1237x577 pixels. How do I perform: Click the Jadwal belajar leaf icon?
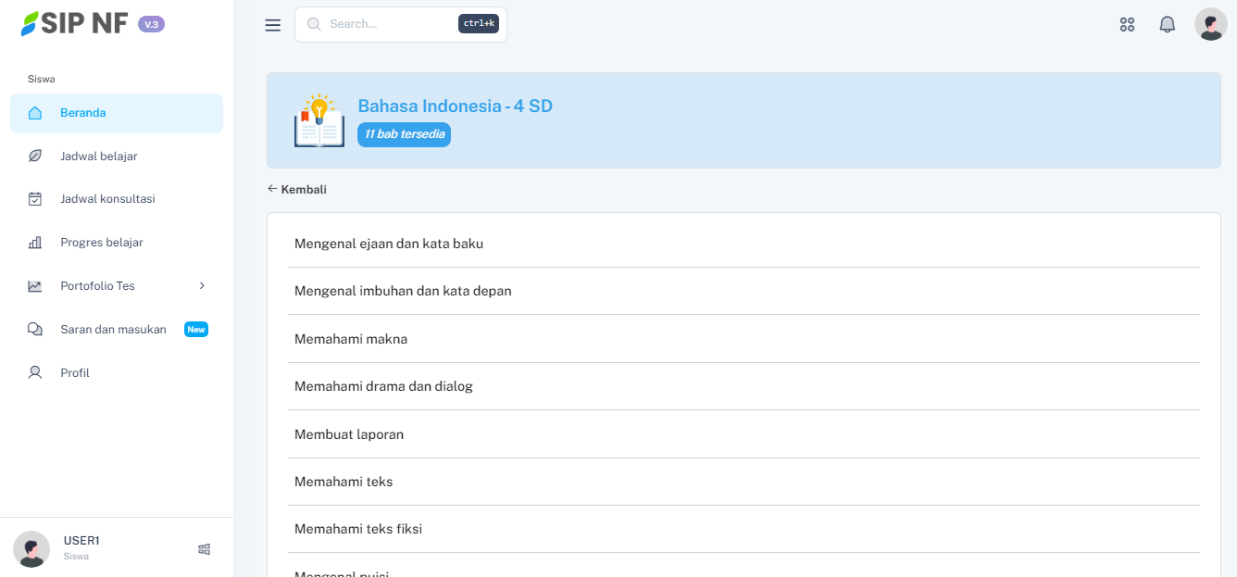tap(35, 156)
